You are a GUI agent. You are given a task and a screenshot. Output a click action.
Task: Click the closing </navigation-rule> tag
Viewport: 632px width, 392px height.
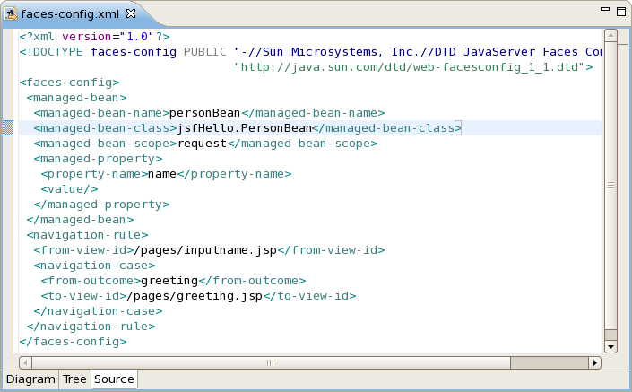tap(91, 327)
